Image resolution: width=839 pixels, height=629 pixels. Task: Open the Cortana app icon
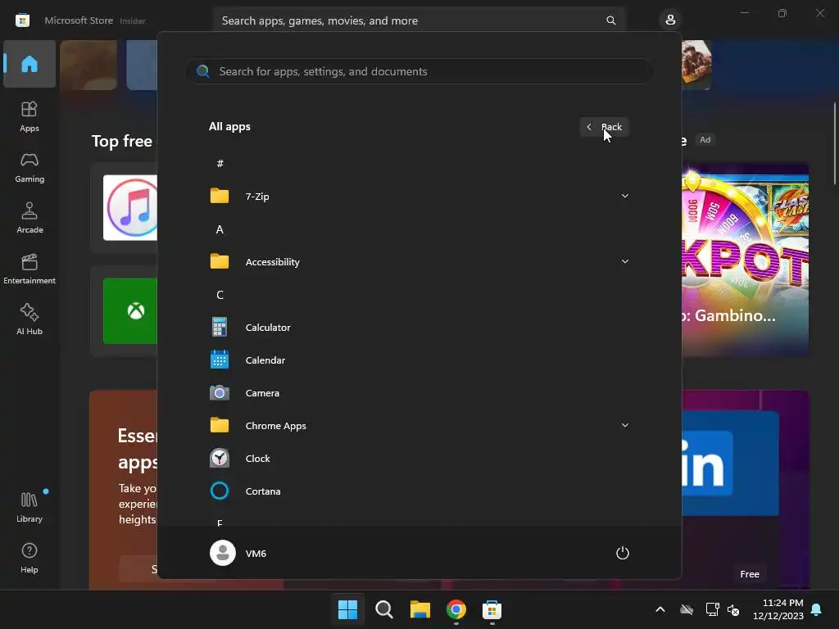(x=220, y=491)
